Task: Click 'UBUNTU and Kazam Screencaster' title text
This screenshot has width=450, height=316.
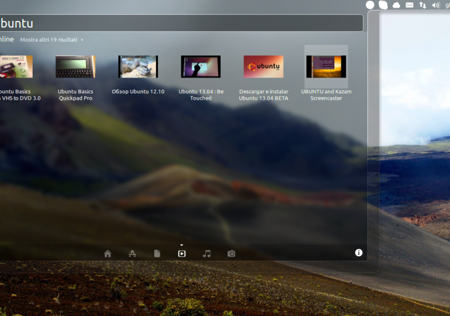Action: pyautogui.click(x=326, y=95)
